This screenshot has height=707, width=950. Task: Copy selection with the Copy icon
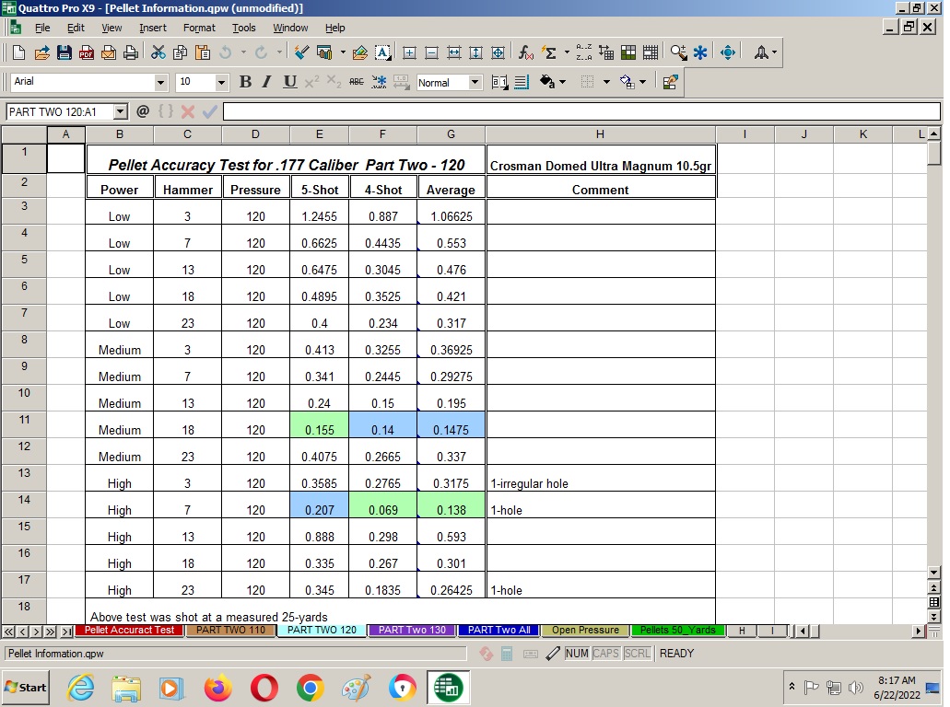180,52
